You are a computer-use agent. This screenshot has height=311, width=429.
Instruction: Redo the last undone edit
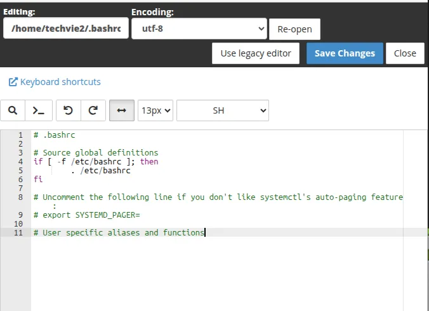(93, 110)
